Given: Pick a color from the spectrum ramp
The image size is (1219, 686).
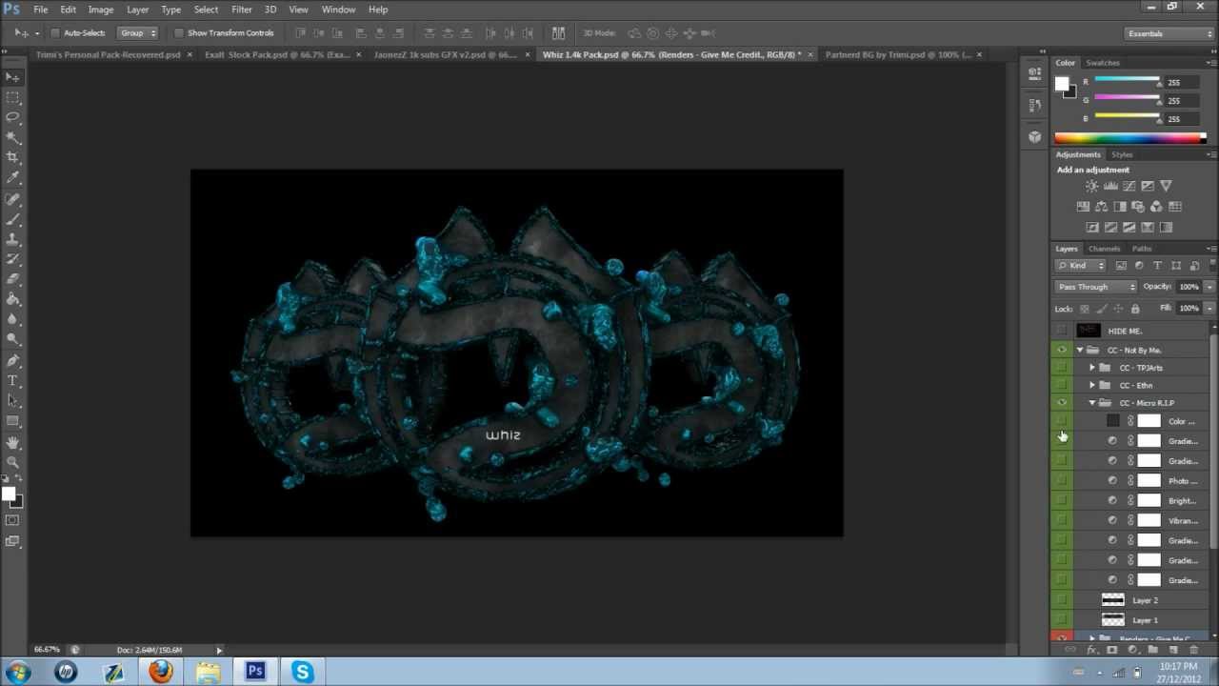Looking at the screenshot, I should tap(1129, 138).
